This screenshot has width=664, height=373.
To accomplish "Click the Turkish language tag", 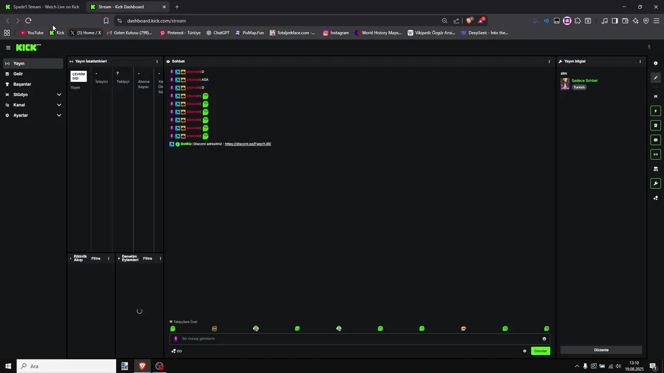I will coord(579,87).
